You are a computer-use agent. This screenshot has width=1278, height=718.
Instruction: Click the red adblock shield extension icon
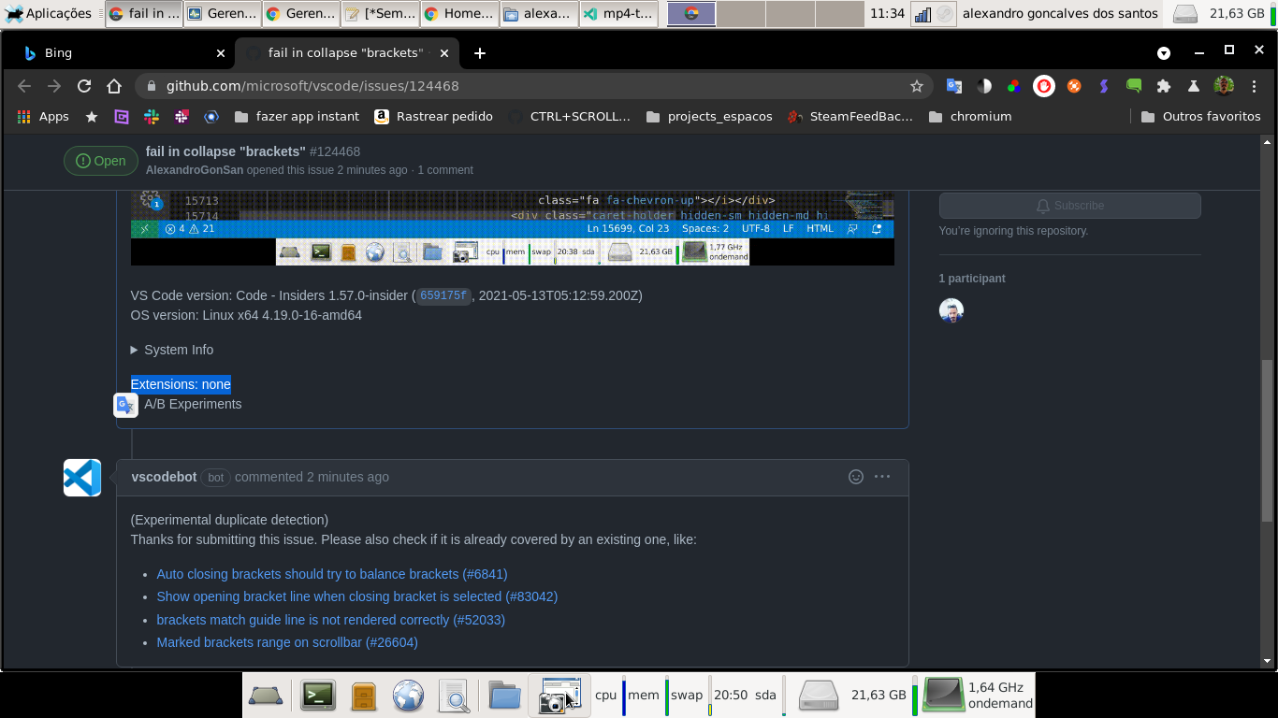coord(1044,86)
